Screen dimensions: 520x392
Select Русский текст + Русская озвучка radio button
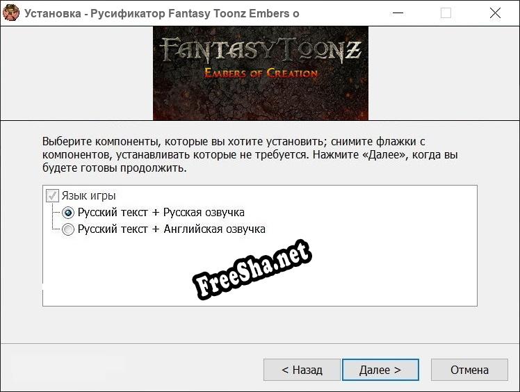click(68, 213)
